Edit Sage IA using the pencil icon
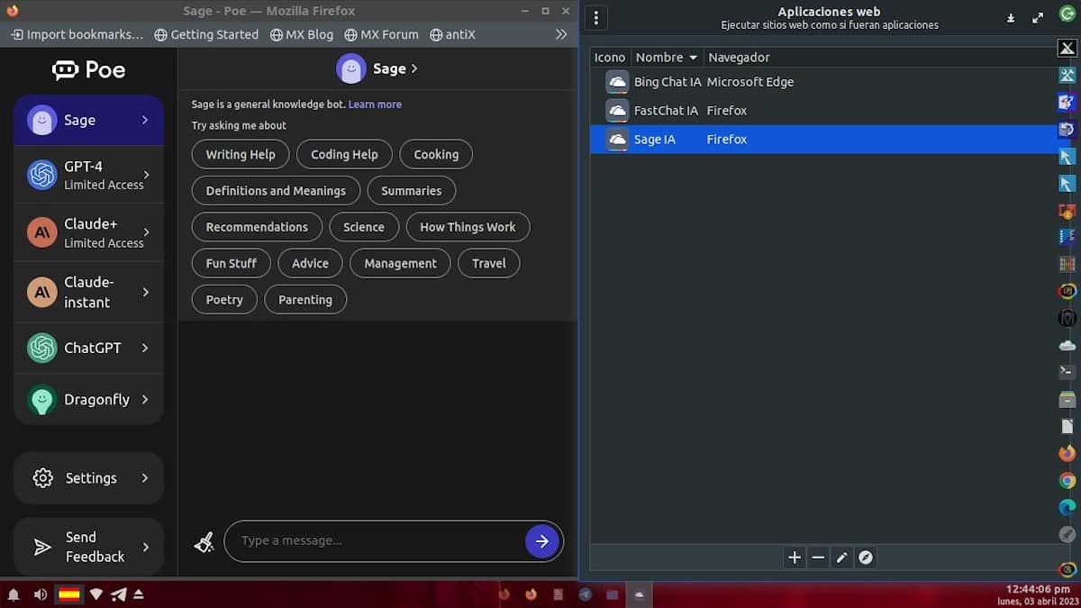 (841, 558)
